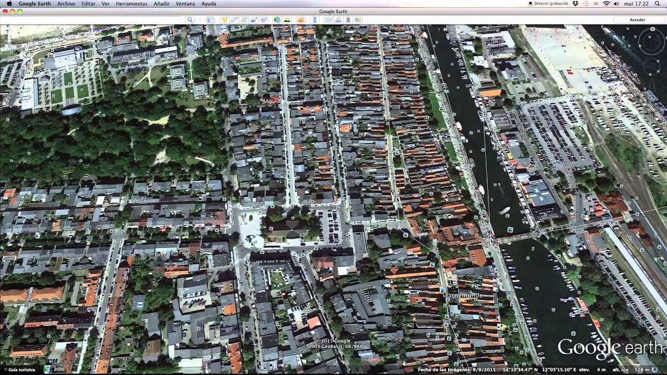The image size is (667, 375).
Task: Open view in Google Maps
Action: coord(348,20)
